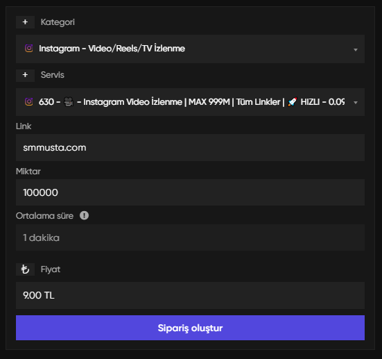
Task: Click the Link field containing smmusta.com
Action: click(190, 147)
